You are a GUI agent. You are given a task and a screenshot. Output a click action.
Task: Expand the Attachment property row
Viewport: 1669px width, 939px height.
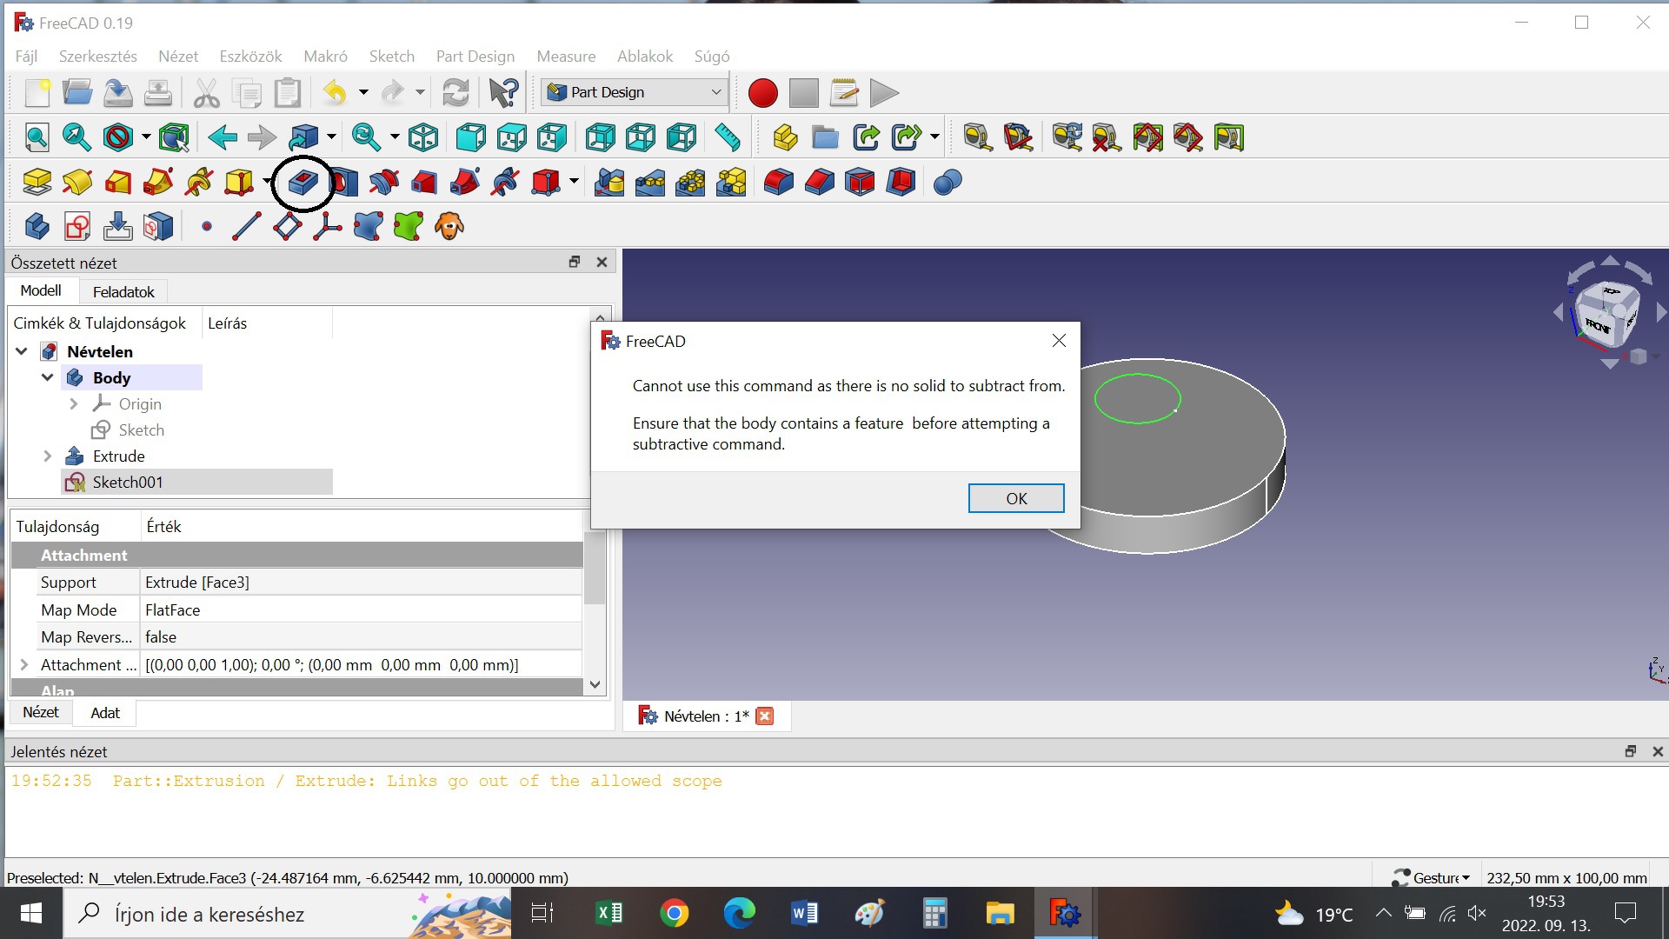23,664
